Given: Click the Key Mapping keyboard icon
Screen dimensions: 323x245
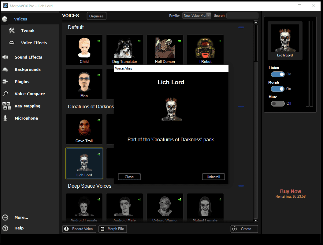Looking at the screenshot, I should point(7,106).
